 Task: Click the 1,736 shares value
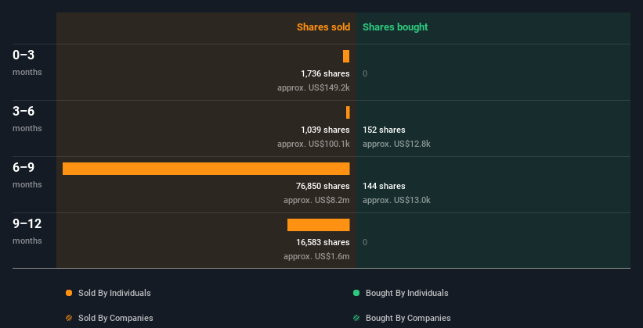click(325, 73)
